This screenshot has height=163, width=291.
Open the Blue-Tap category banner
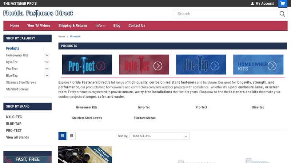click(x=201, y=64)
